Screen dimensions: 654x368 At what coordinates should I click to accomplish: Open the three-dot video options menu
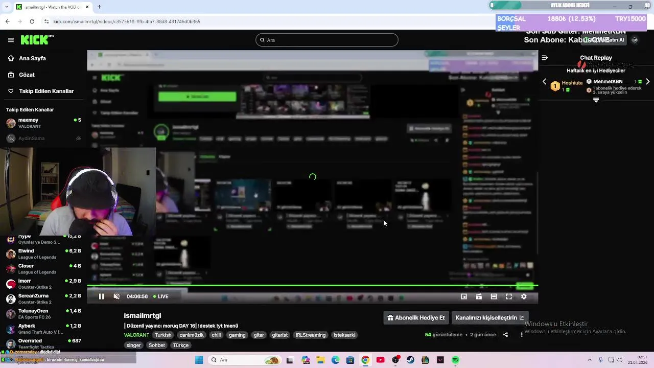[x=522, y=335]
